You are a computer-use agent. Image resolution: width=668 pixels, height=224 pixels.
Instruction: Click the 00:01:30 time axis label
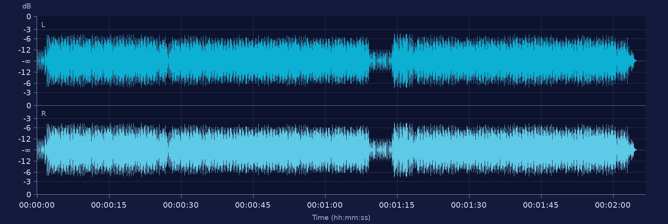tap(469, 205)
